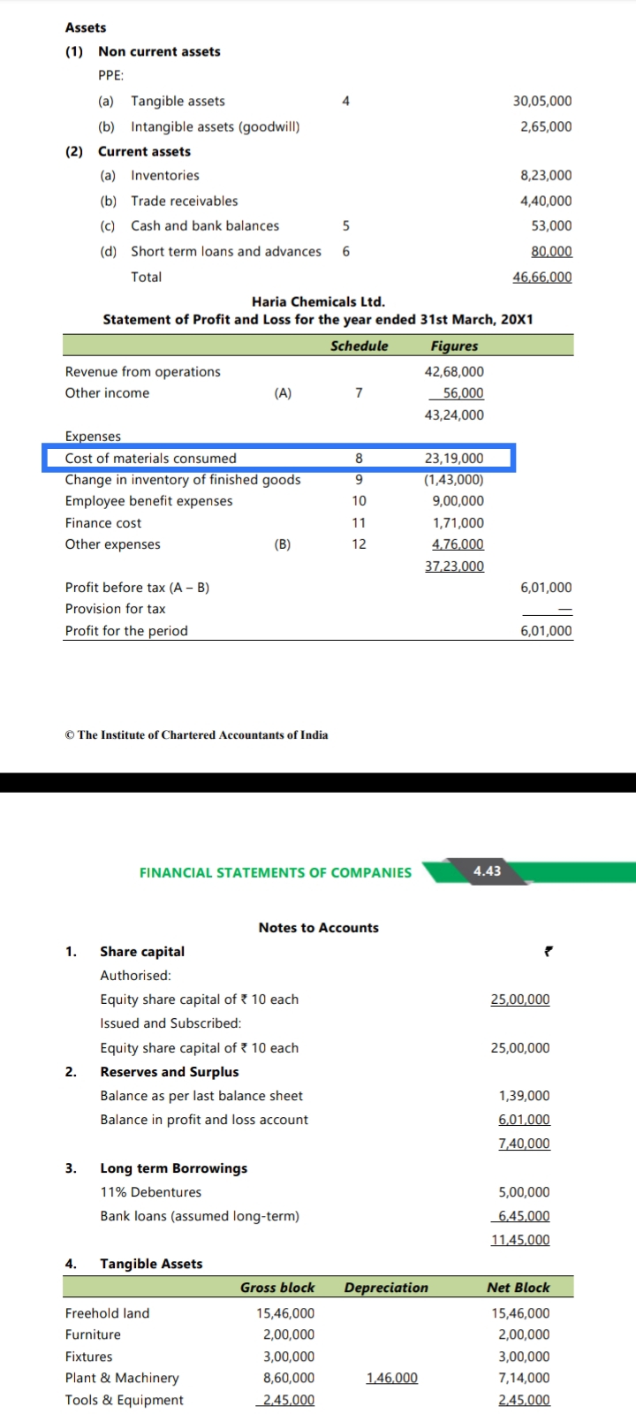Click the Haria Chemicals Ltd. title
Screen dimensions: 636x1414
[318, 302]
